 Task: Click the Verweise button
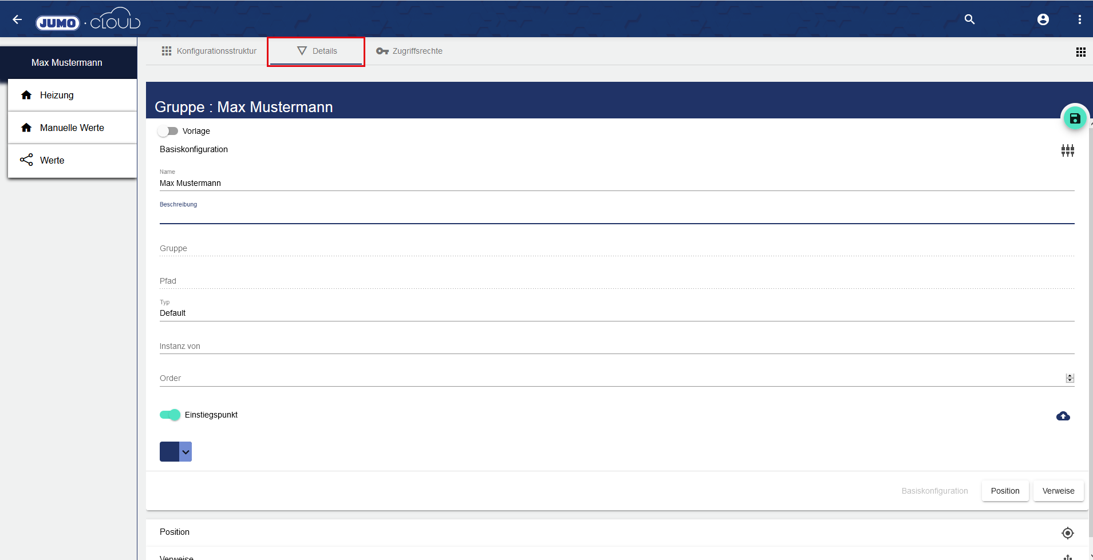1058,491
